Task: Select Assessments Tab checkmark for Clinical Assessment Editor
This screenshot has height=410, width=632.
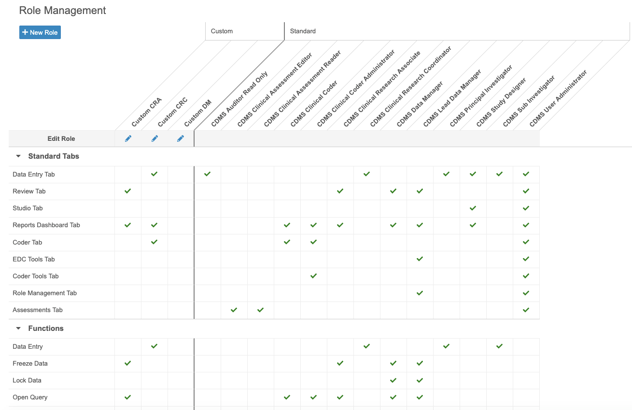Action: 234,310
